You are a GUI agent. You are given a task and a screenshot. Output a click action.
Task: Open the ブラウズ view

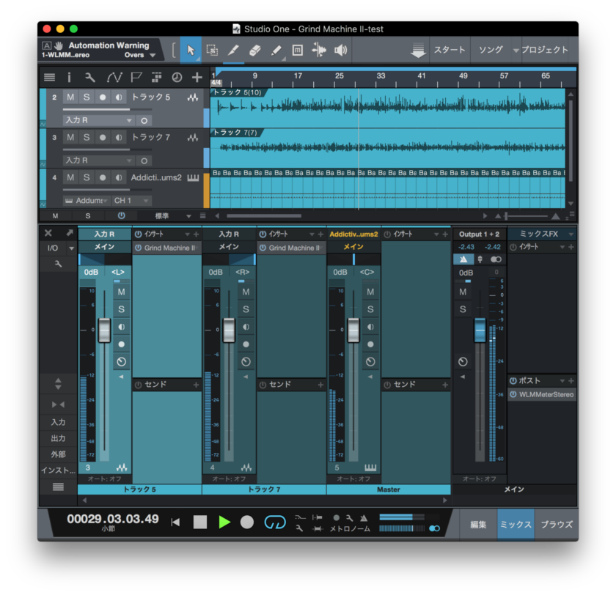[557, 524]
